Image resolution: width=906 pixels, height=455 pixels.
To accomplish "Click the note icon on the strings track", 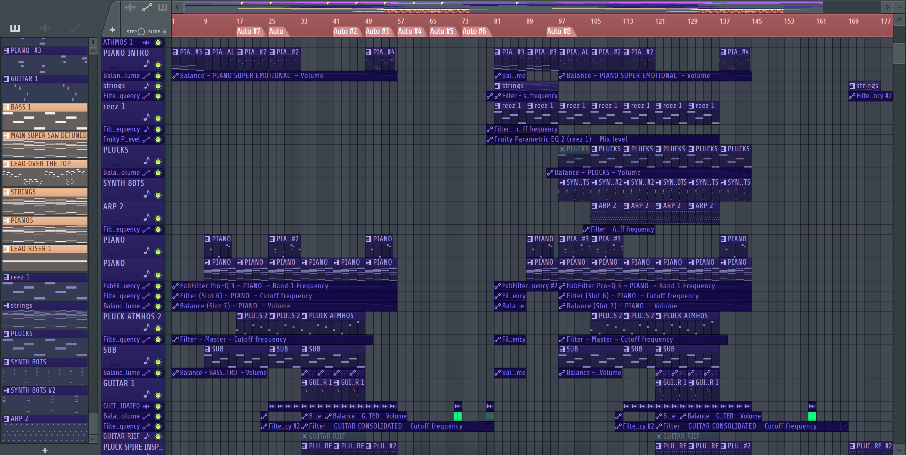I will (146, 86).
